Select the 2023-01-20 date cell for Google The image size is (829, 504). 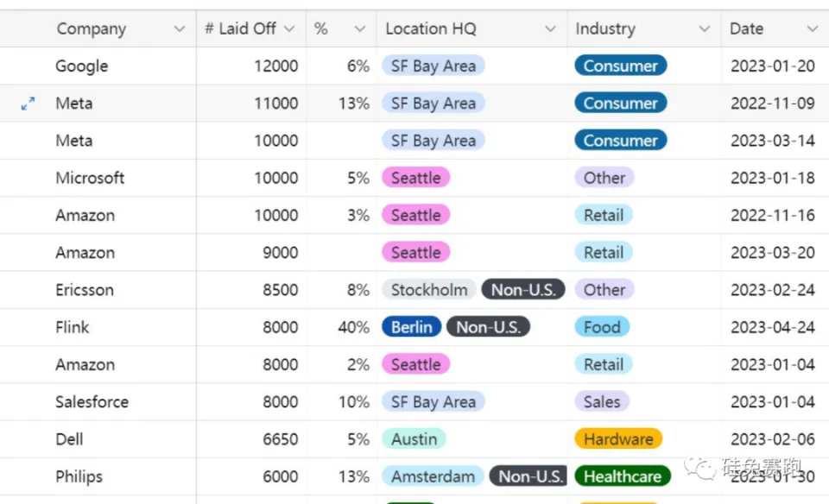pos(772,66)
